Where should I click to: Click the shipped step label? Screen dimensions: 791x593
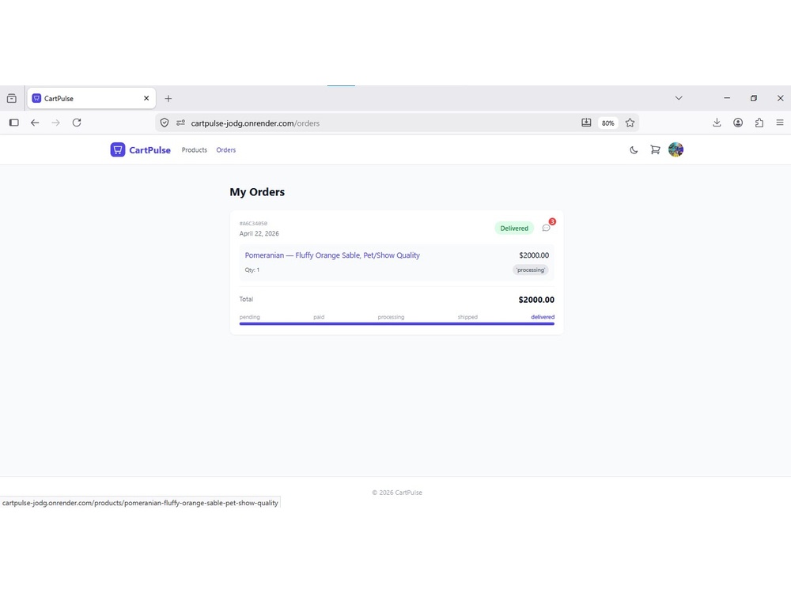(x=467, y=317)
